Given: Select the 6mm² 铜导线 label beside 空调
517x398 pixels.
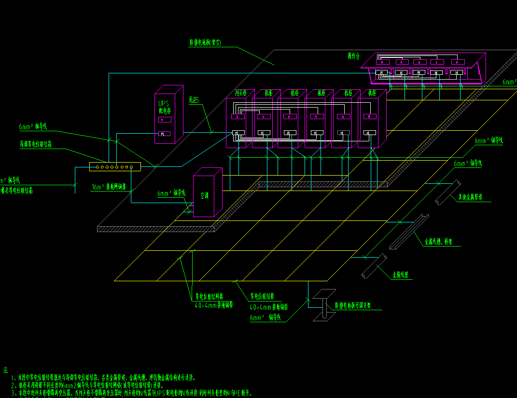Looking at the screenshot, I should point(171,193).
